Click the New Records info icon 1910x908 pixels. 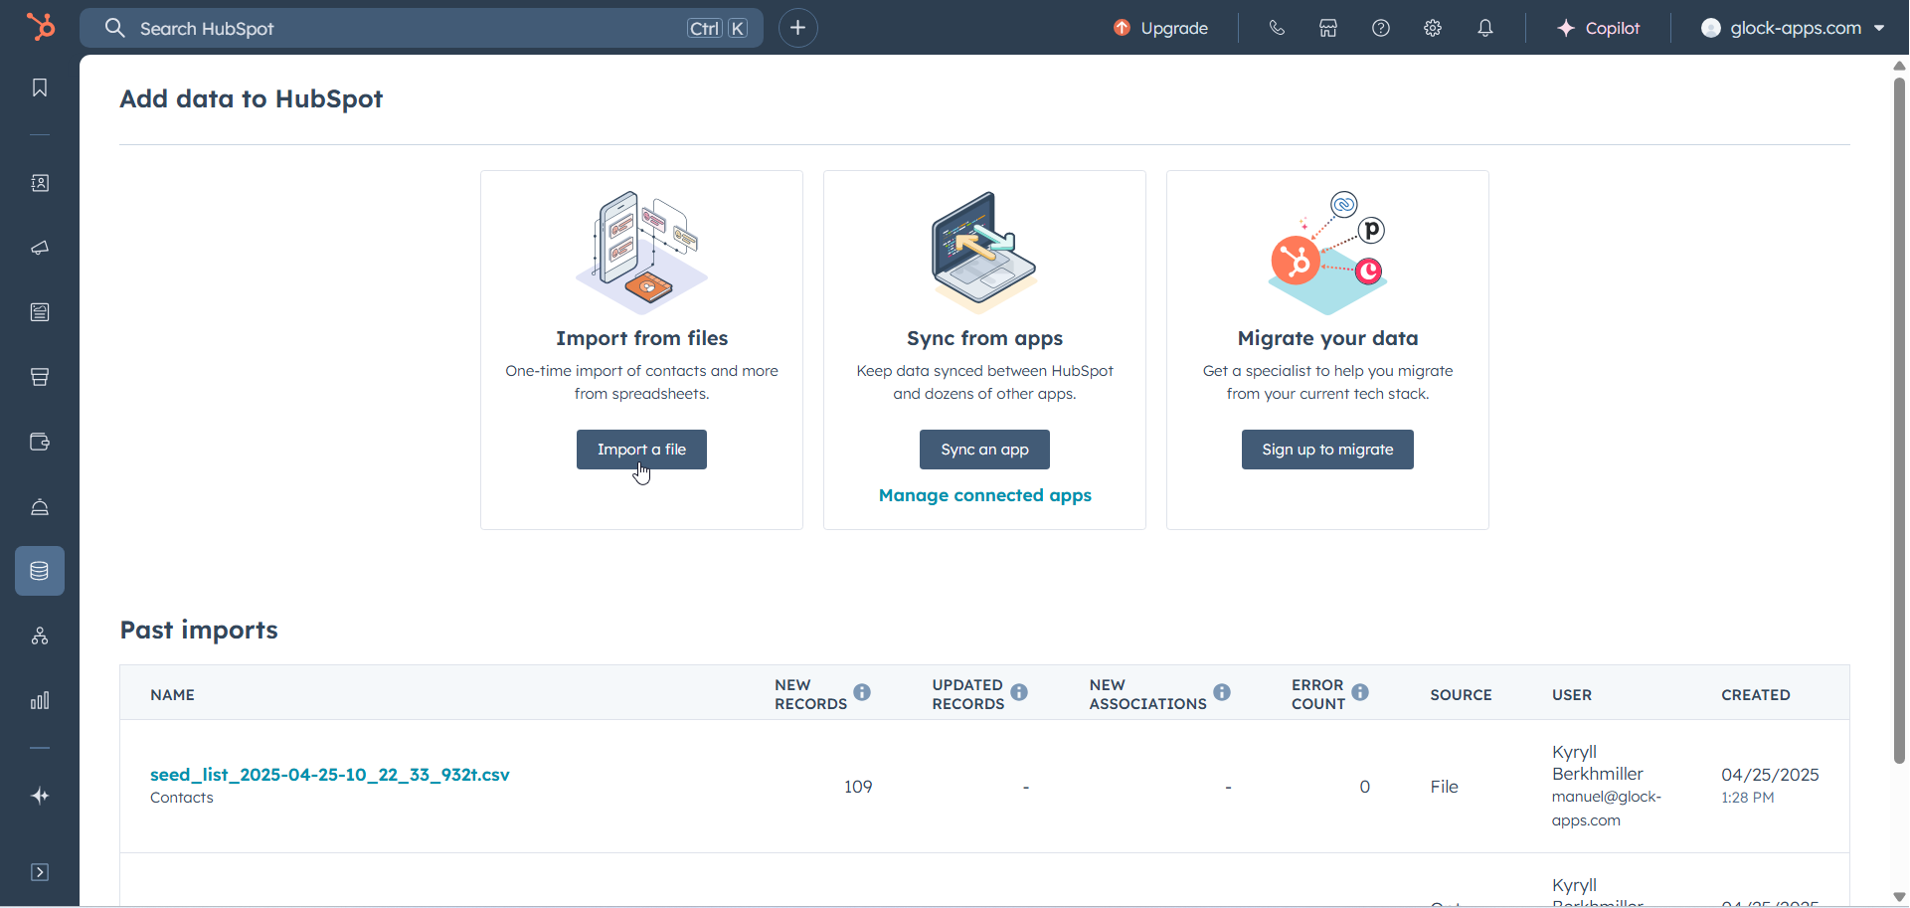tap(862, 692)
